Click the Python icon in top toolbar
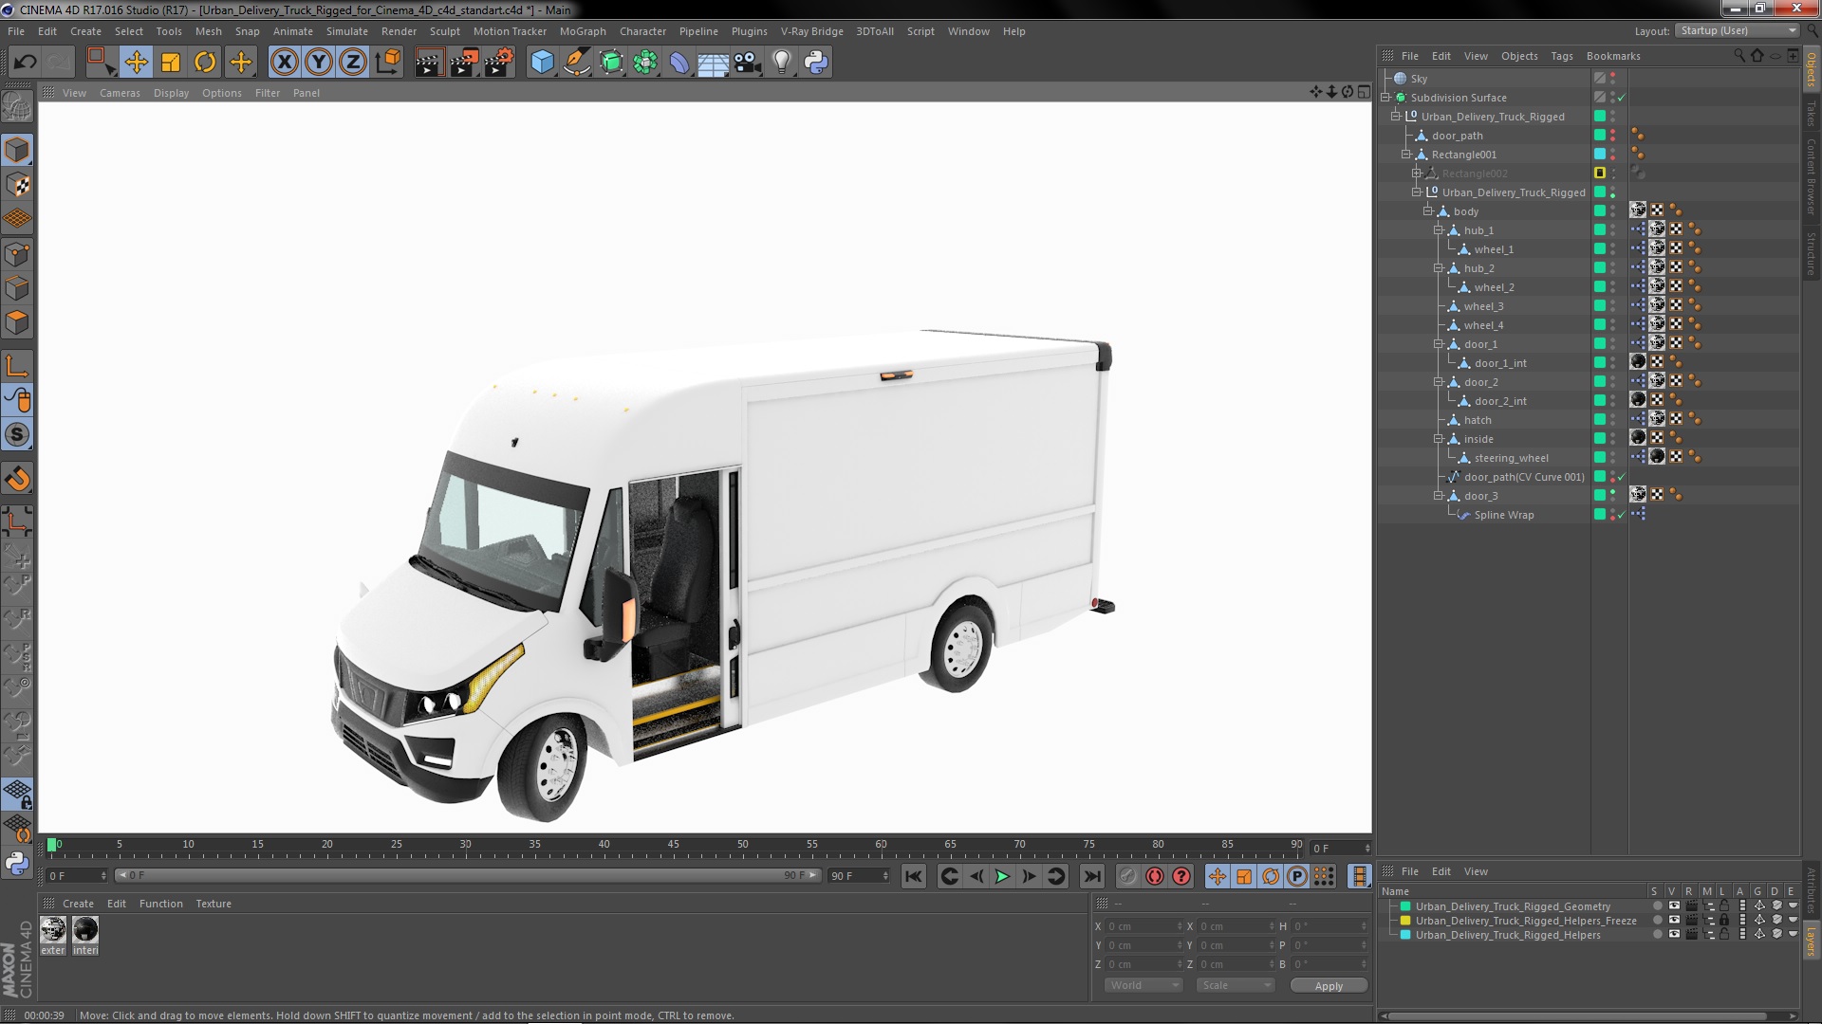This screenshot has width=1822, height=1024. point(816,63)
